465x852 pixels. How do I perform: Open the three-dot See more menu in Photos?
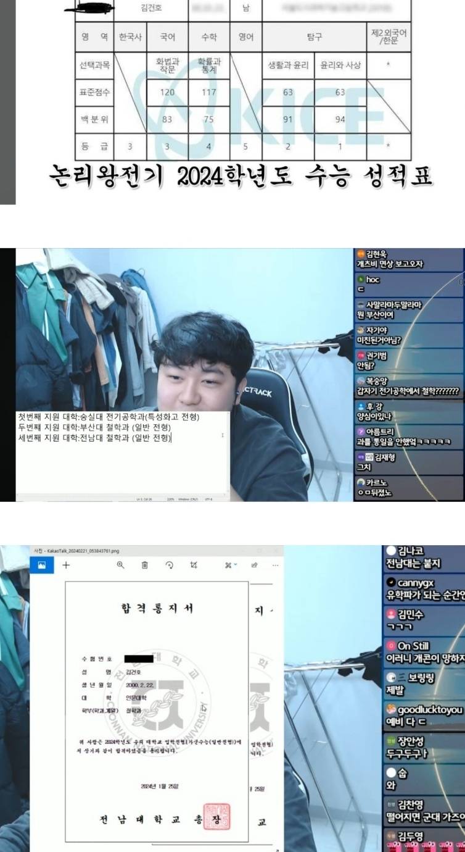click(275, 564)
